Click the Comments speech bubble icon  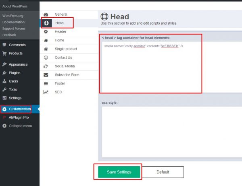point(4,45)
